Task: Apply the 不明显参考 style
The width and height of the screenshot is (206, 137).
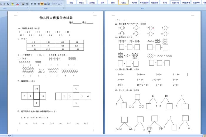Action: (x=186, y=2)
